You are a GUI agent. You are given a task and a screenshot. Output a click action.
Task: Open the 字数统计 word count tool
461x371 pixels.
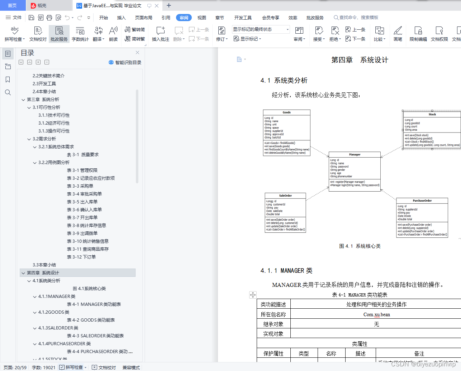(x=80, y=34)
